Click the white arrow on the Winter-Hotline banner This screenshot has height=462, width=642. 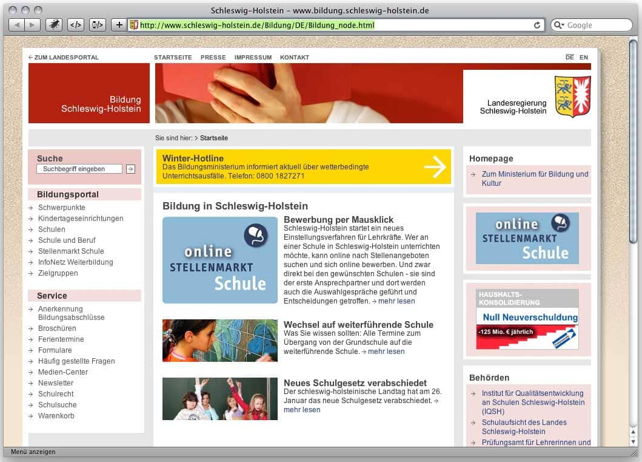[x=435, y=167]
